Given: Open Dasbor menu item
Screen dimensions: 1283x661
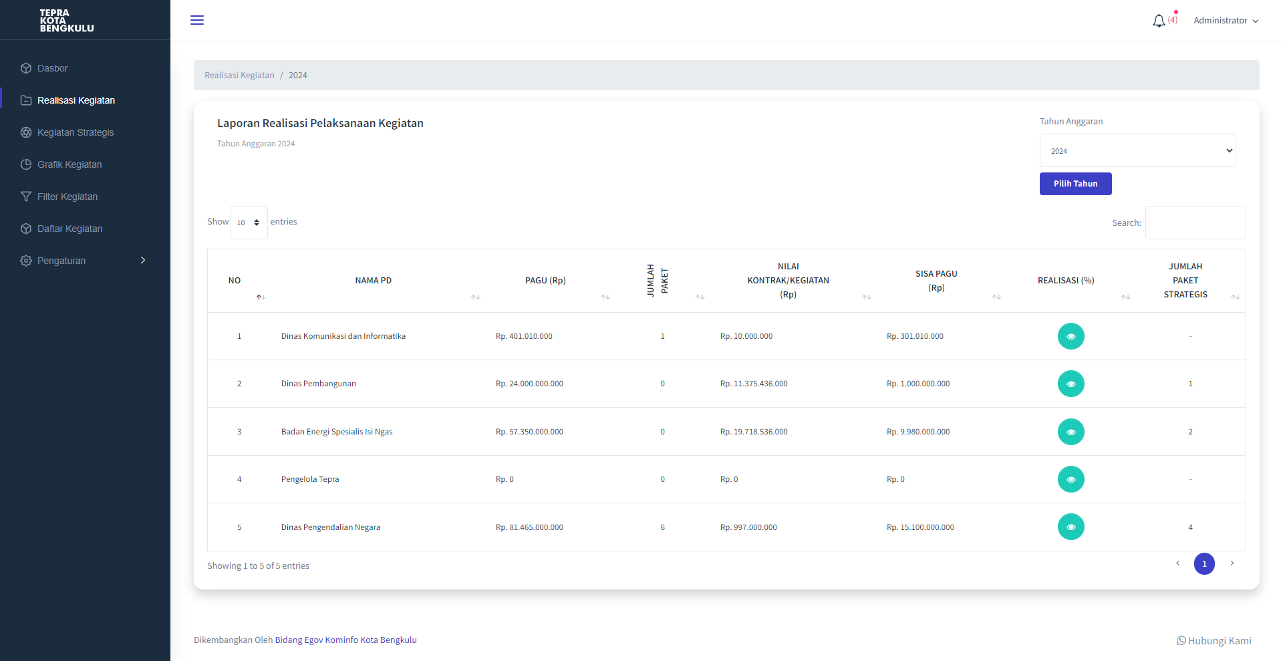Looking at the screenshot, I should coord(85,68).
